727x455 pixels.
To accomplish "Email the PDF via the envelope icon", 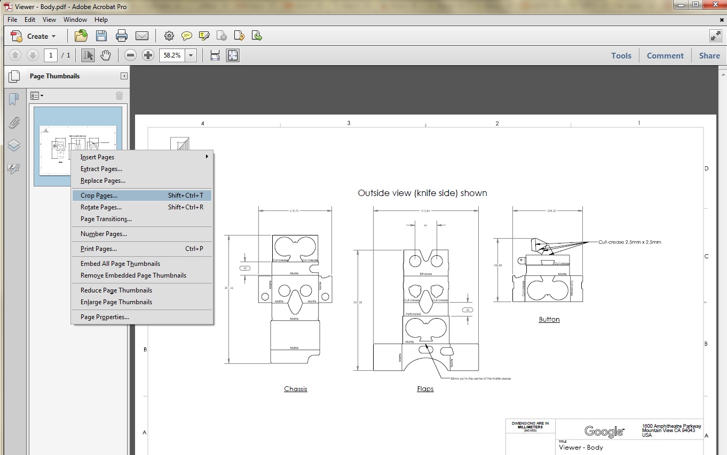I will pos(142,36).
